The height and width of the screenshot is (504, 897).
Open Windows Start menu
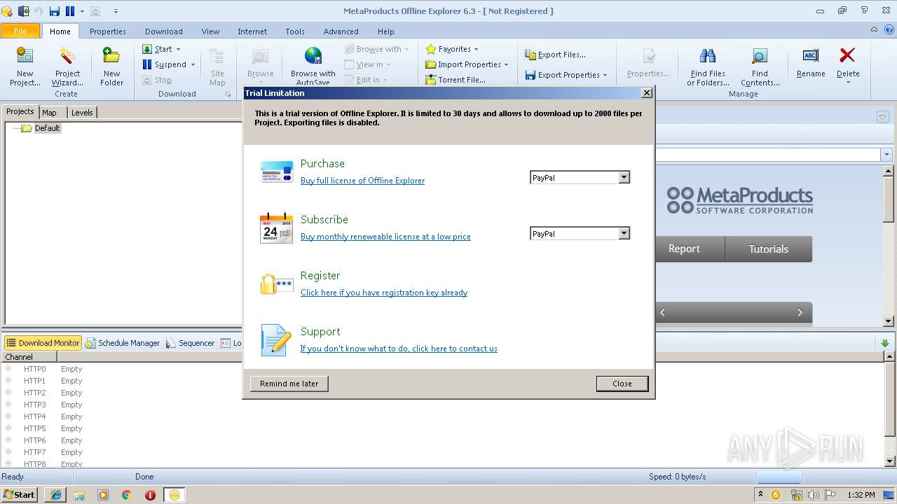pyautogui.click(x=20, y=494)
